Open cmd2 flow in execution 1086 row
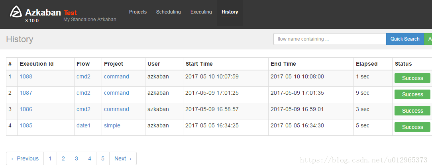This screenshot has width=432, height=168. 83,109
